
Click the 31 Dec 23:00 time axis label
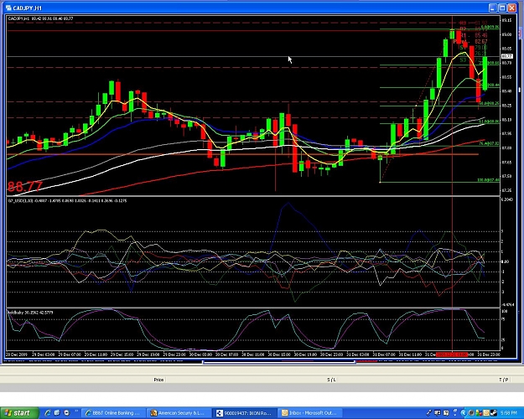(489, 354)
